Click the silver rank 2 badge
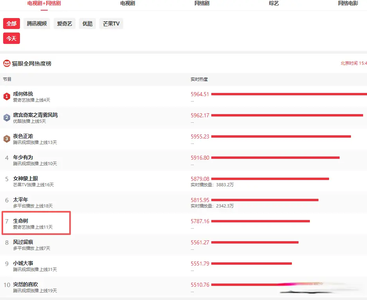The width and height of the screenshot is (367, 300). [x=7, y=118]
